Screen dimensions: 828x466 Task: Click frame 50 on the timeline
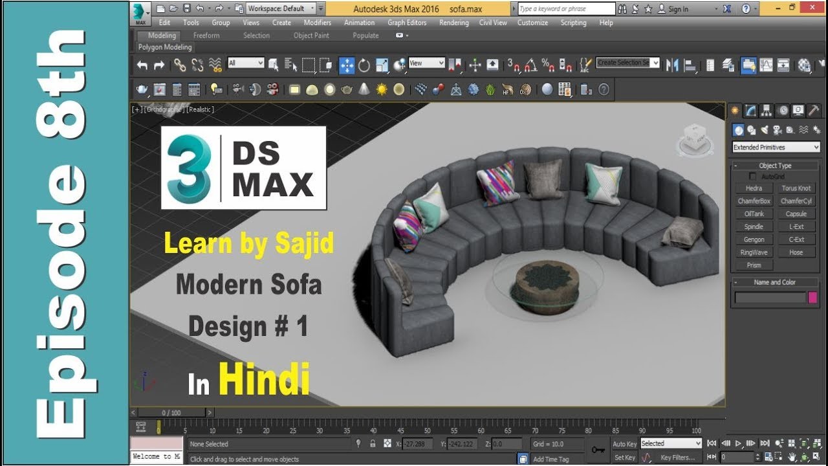coord(427,428)
